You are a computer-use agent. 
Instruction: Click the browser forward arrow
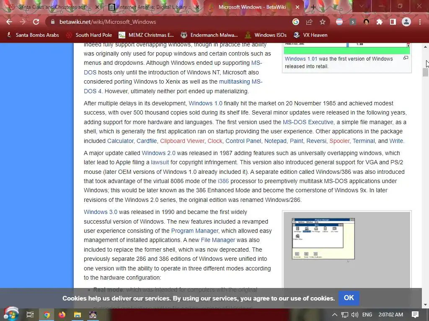23,22
